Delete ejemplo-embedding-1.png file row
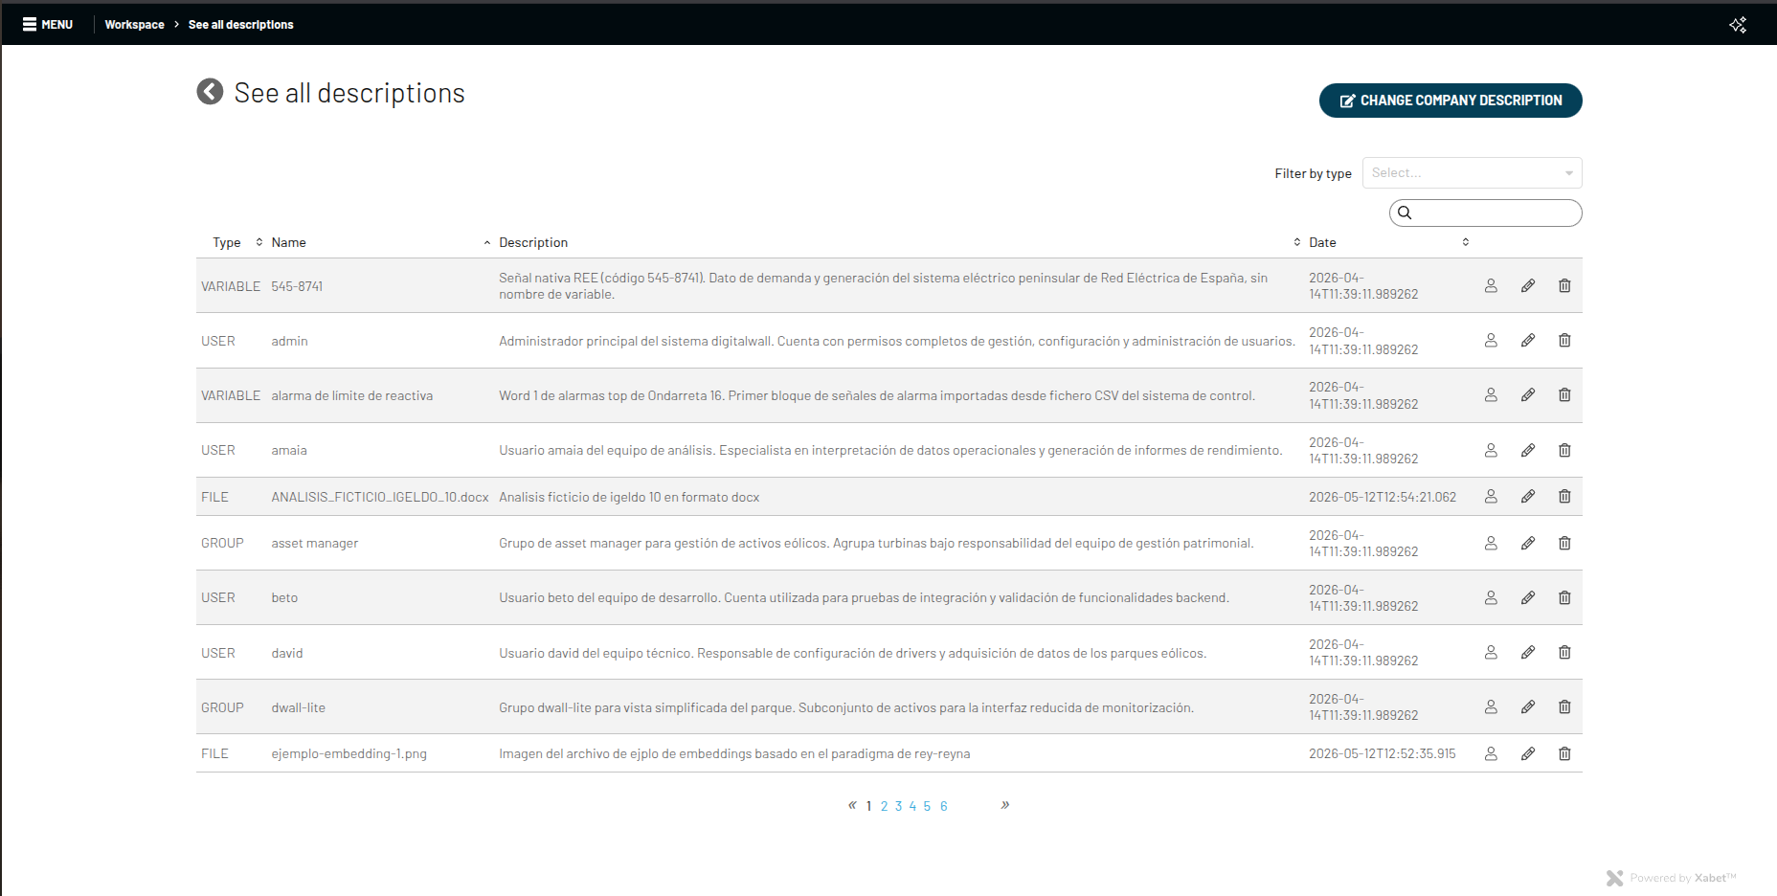This screenshot has width=1777, height=896. pos(1564,753)
